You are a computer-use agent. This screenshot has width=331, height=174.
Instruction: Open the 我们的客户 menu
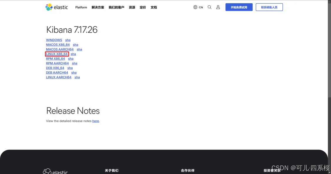[116, 7]
